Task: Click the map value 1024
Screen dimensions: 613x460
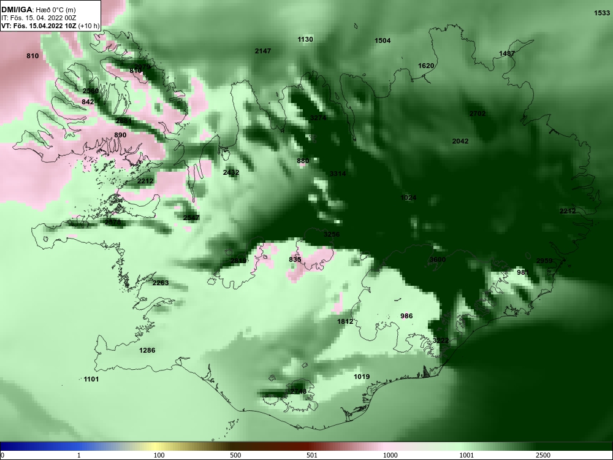Action: [408, 197]
